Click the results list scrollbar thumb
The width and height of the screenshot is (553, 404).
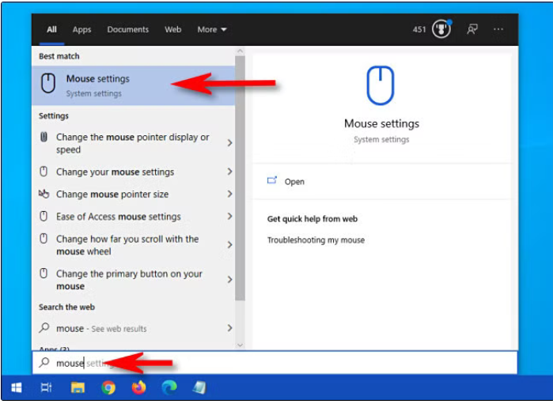(x=241, y=178)
